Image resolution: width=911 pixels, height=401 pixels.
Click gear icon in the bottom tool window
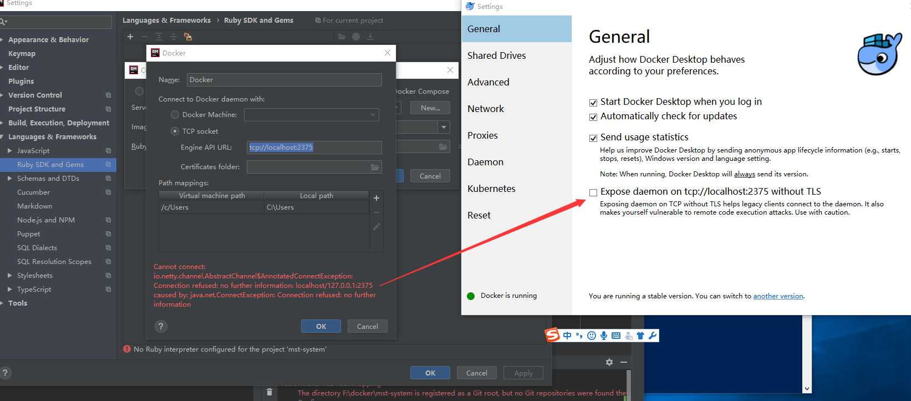(609, 362)
